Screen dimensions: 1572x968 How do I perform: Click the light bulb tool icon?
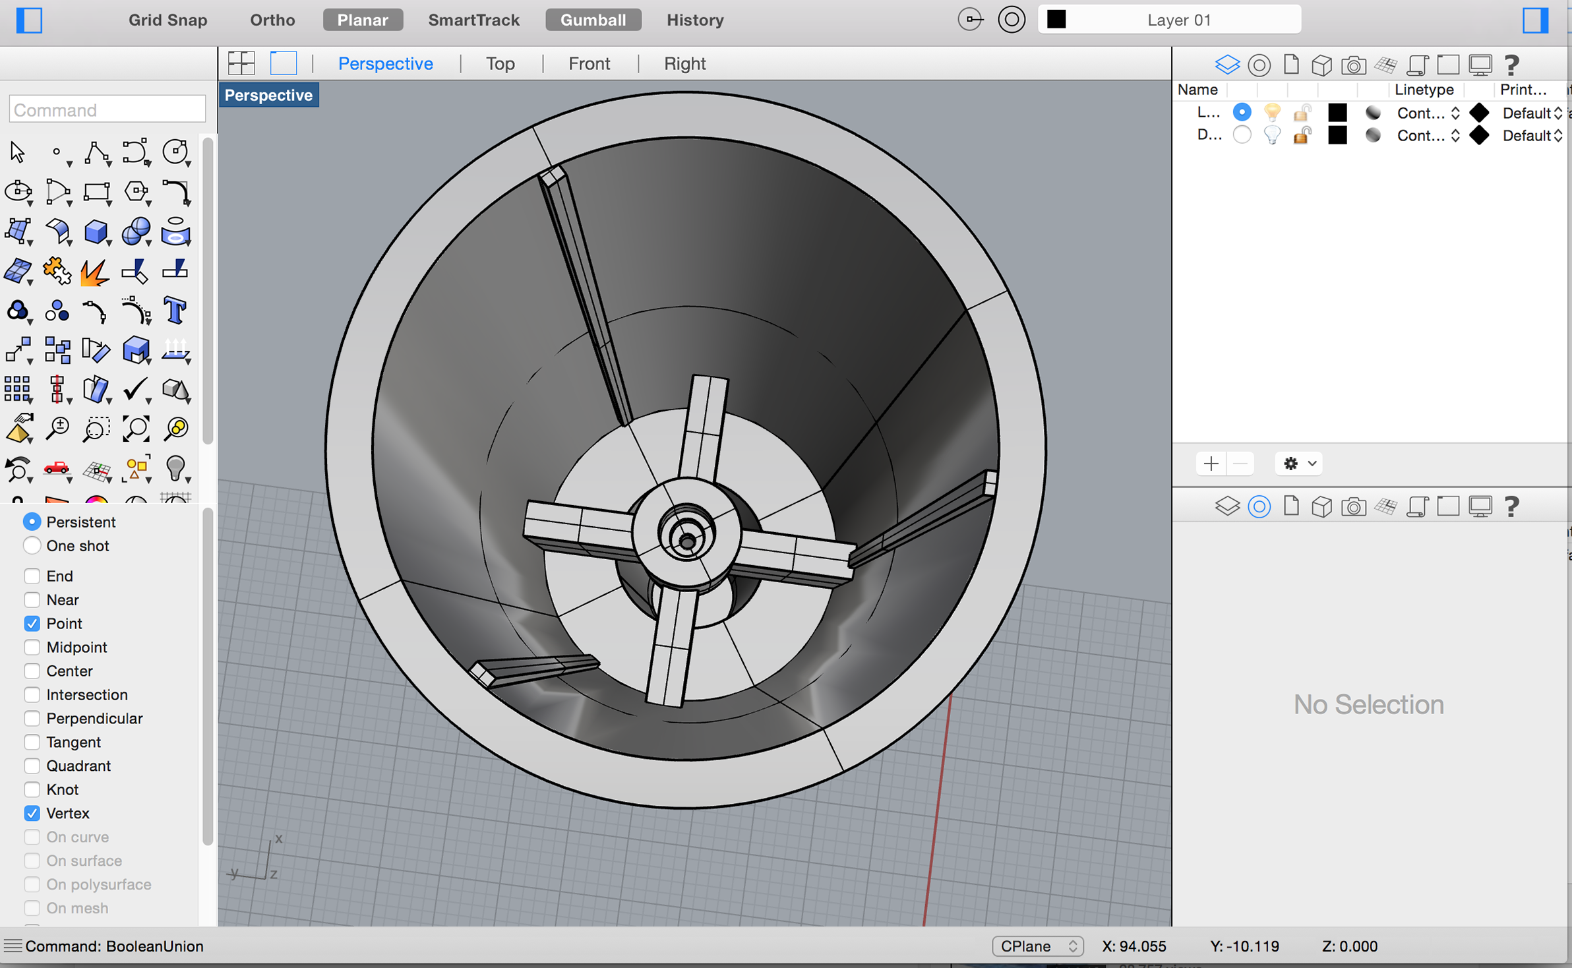pyautogui.click(x=176, y=469)
